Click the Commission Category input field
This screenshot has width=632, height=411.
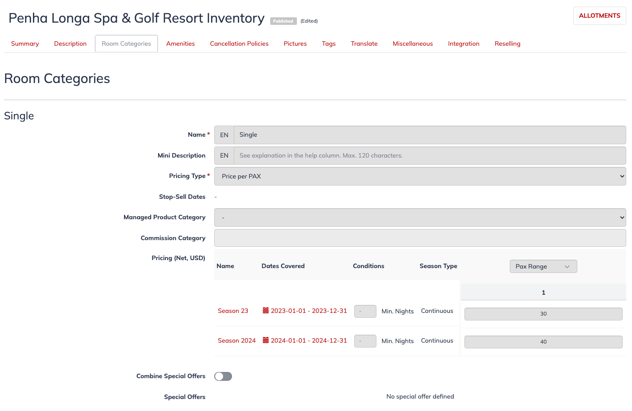(x=420, y=238)
